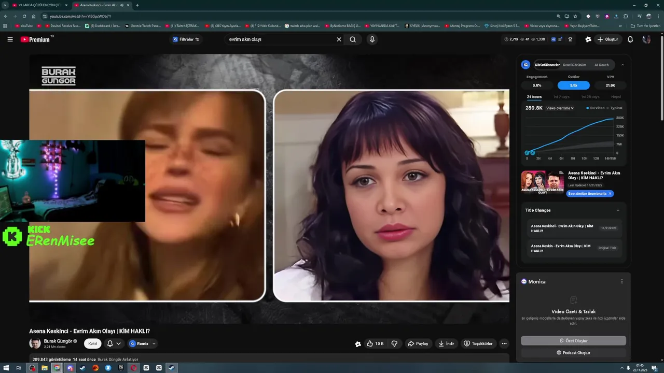Open the YouTube hamburger guide menu
The height and width of the screenshot is (373, 664).
coord(10,39)
